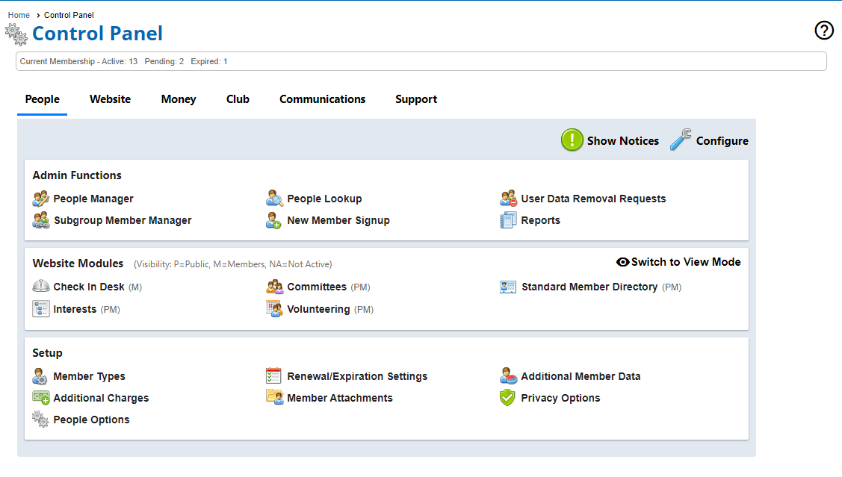Click the Check In Desk bell icon
This screenshot has width=842, height=477.
click(40, 287)
